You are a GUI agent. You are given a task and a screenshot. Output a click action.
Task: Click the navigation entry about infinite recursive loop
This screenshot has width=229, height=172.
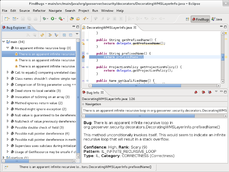tap(154, 110)
